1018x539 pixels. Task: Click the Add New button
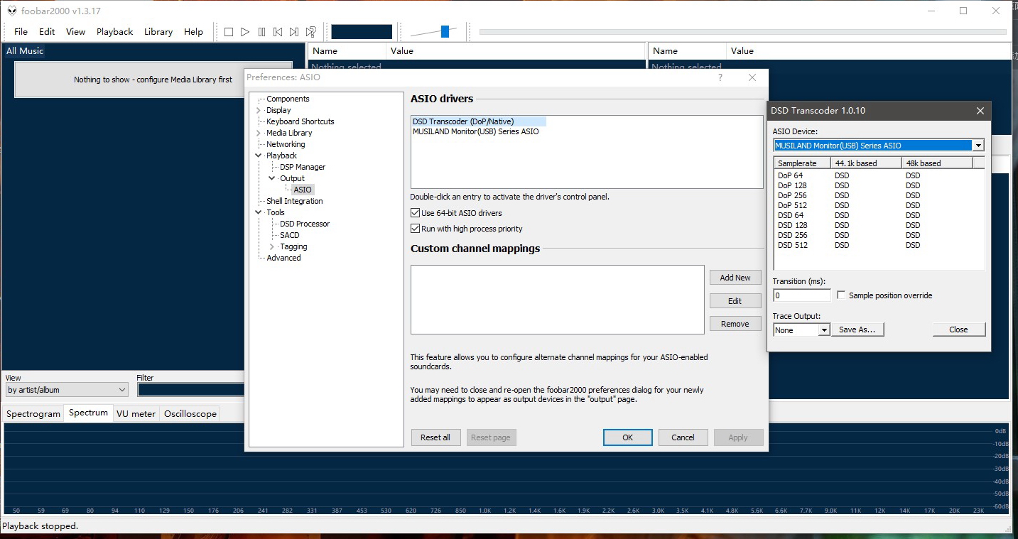(735, 278)
